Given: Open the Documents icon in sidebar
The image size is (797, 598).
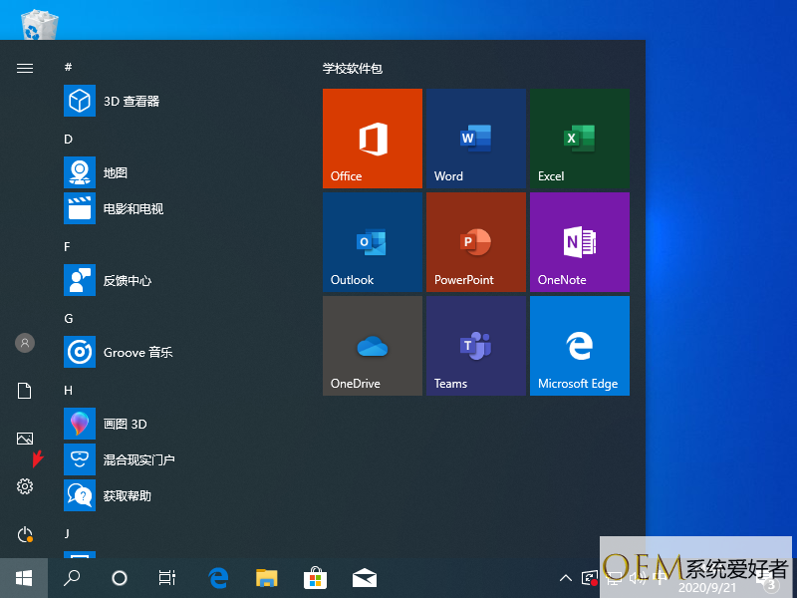Looking at the screenshot, I should (25, 391).
